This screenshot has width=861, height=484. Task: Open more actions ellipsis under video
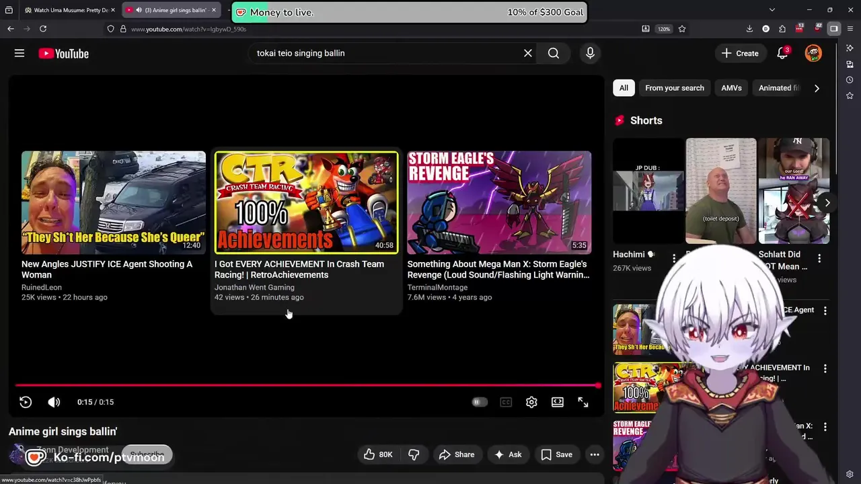pyautogui.click(x=595, y=454)
